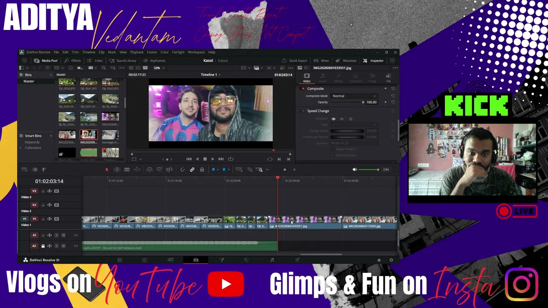Switch to the Cut page icon
This screenshot has width=548, height=308.
tap(170, 260)
